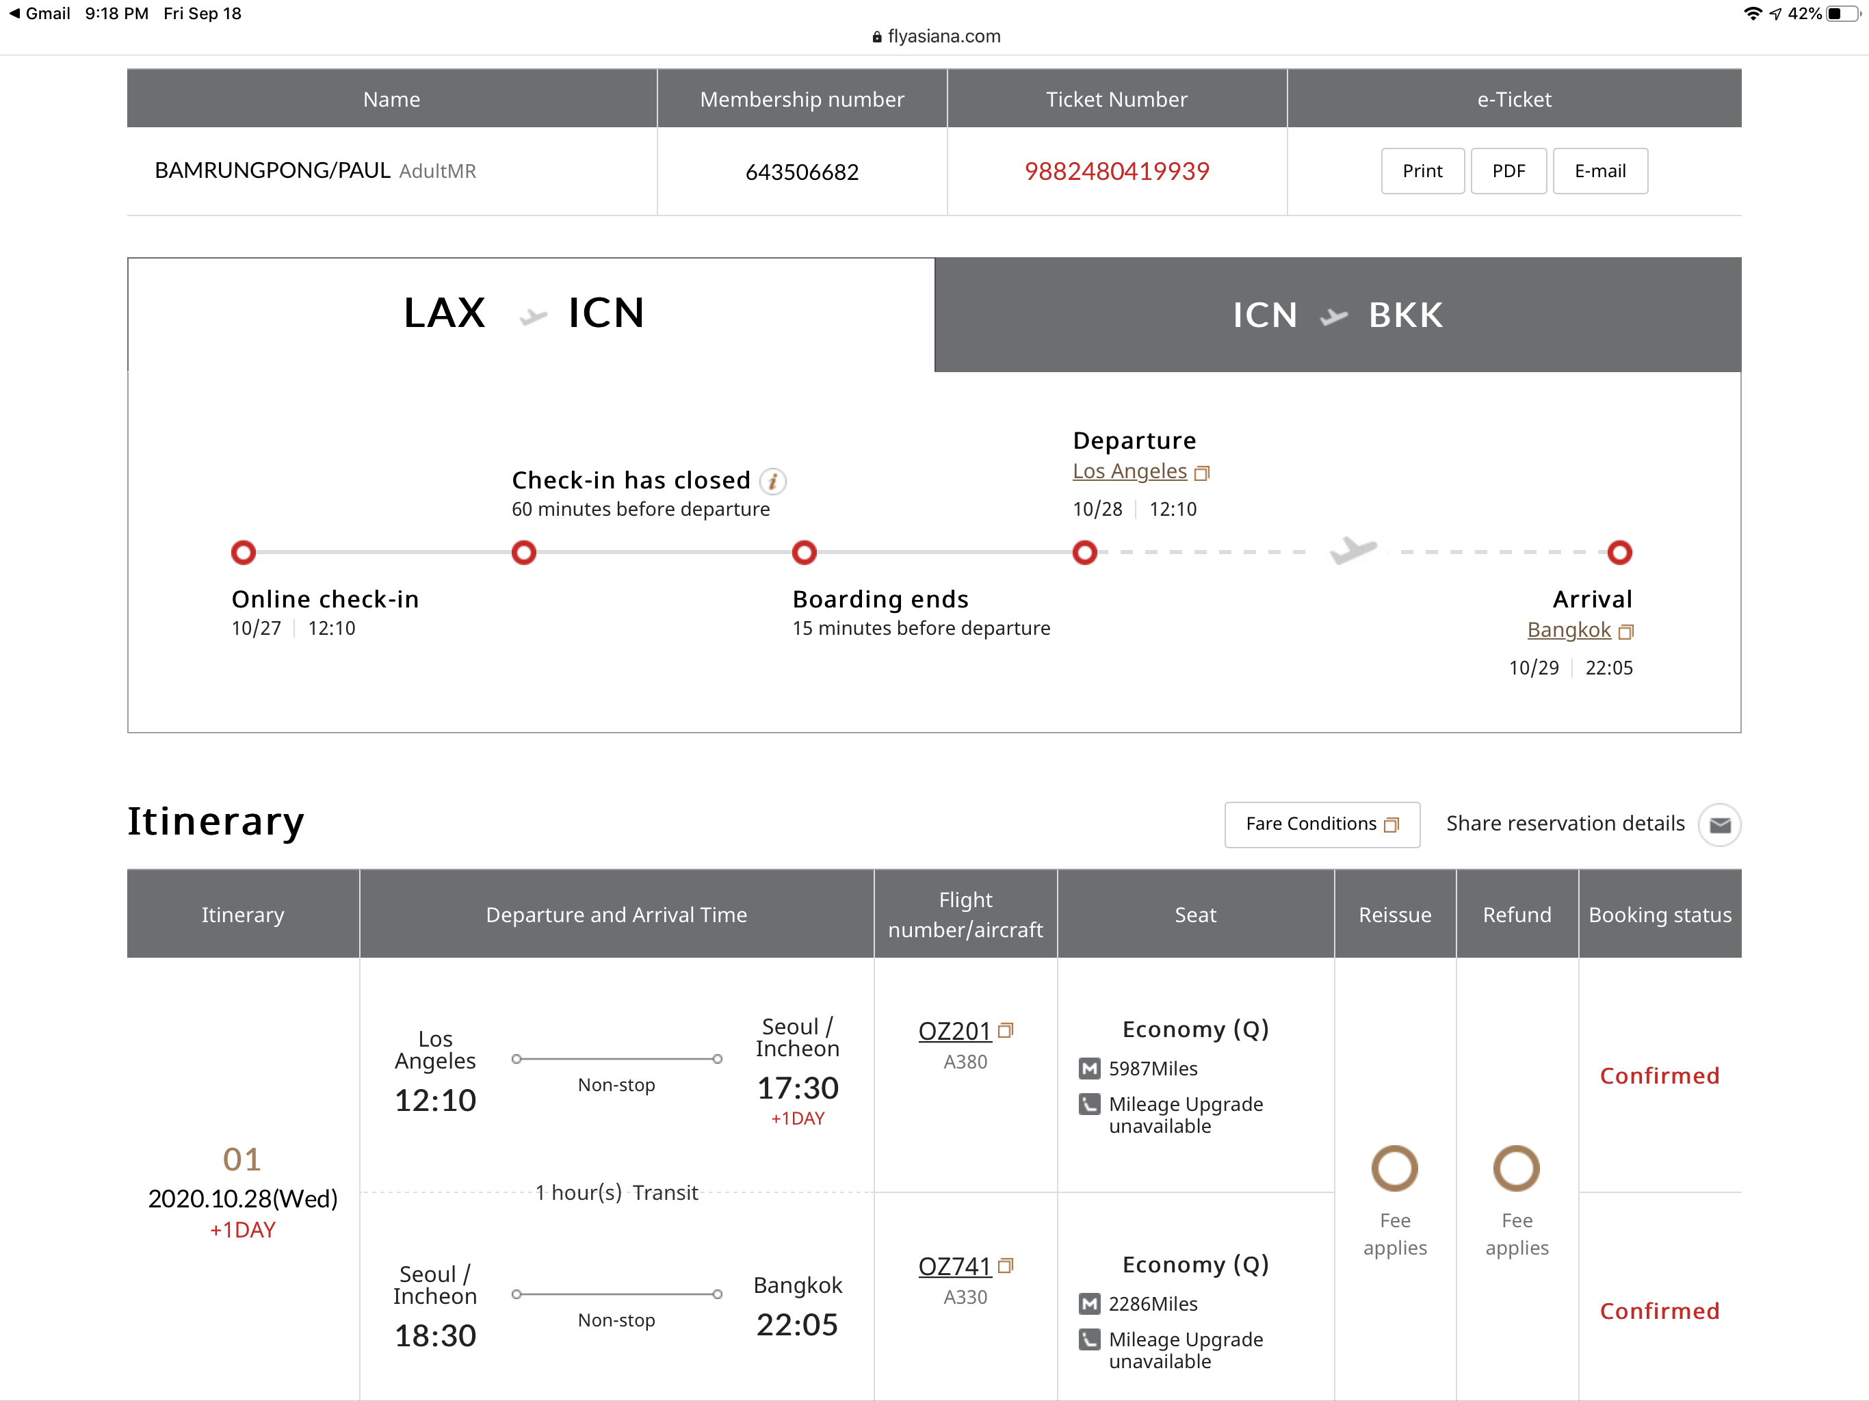Tap the Refund fee applies circle
The width and height of the screenshot is (1869, 1401).
[1516, 1168]
